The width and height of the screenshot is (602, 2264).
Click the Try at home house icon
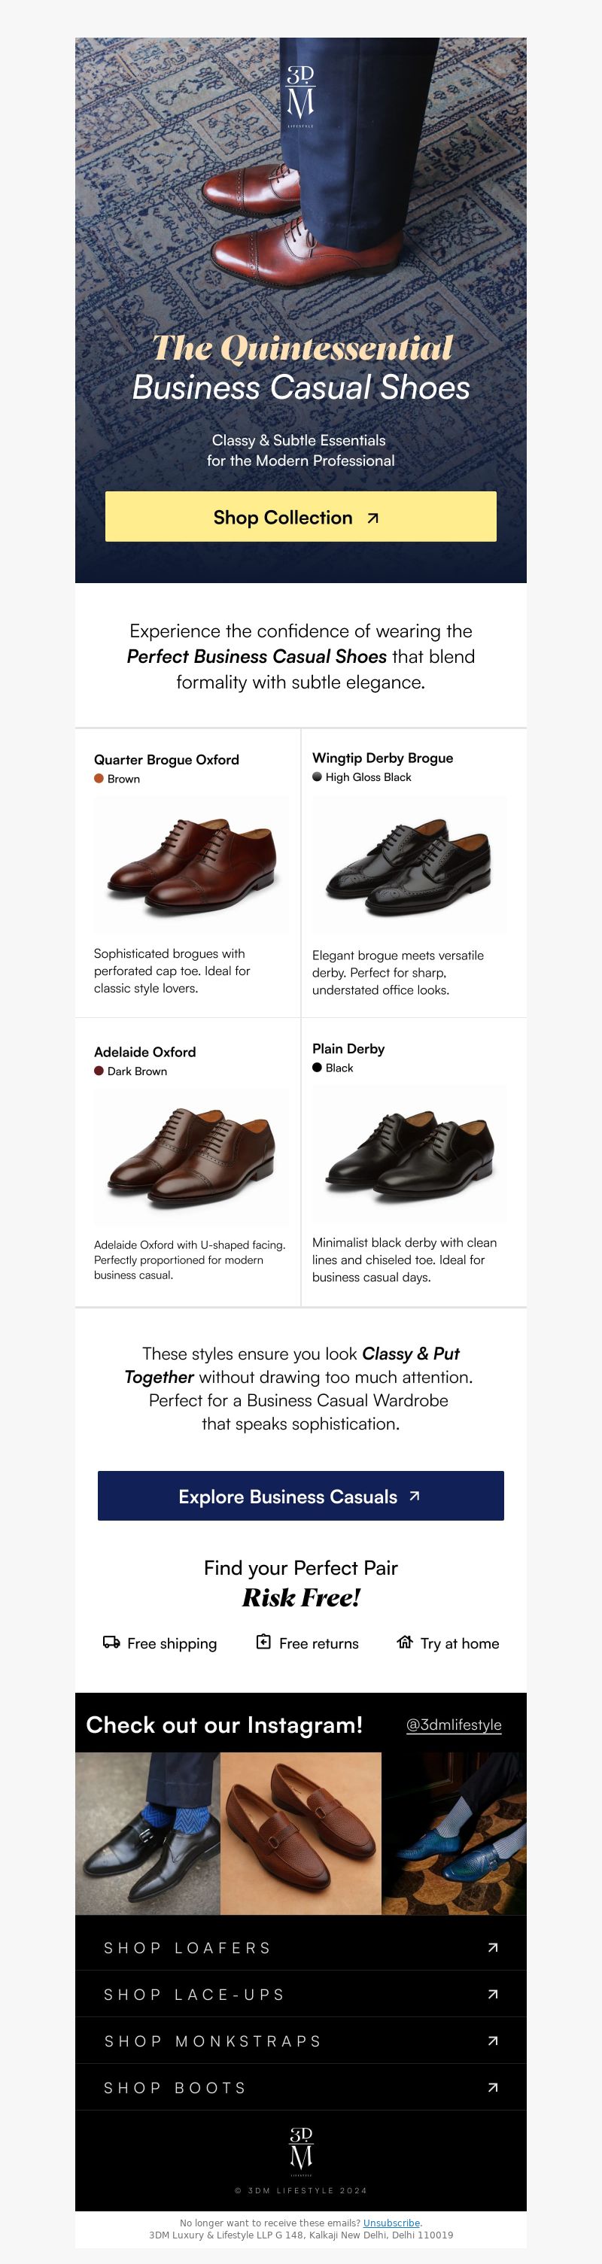click(404, 1641)
